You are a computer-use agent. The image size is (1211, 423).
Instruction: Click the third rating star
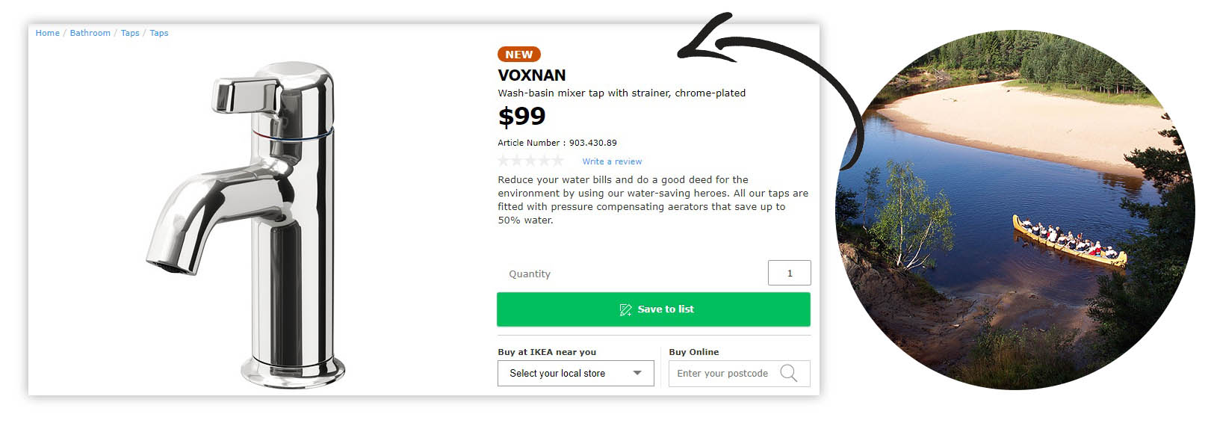pos(530,161)
